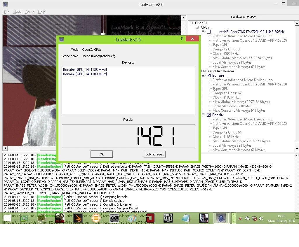Collapse the CPUs tree node
The image size is (299, 247).
point(197,27)
